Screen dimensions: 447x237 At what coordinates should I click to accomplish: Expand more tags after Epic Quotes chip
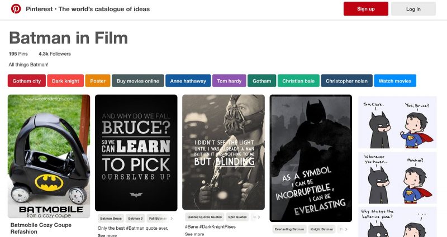pos(259,217)
